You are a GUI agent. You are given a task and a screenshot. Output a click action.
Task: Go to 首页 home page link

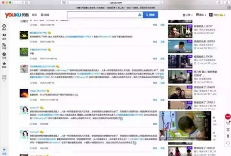click(x=34, y=15)
